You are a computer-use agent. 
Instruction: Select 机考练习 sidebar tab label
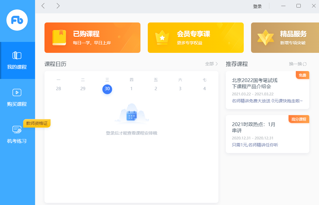17,141
